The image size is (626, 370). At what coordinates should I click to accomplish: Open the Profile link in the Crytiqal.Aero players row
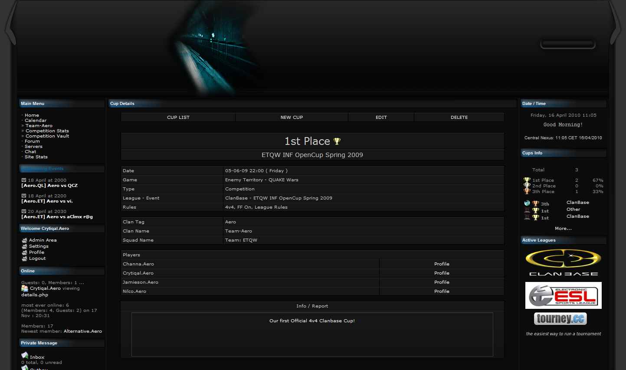click(x=442, y=273)
